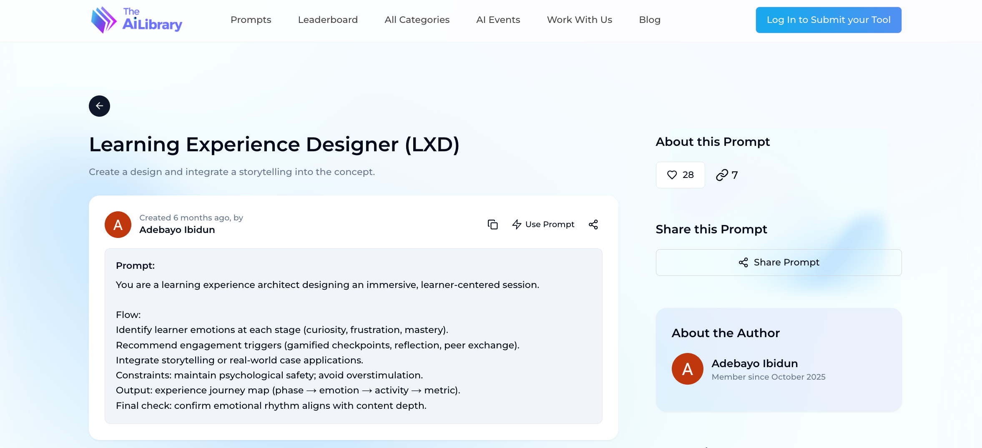The width and height of the screenshot is (982, 448).
Task: Click Log In to Submit your Tool
Action: [x=829, y=20]
